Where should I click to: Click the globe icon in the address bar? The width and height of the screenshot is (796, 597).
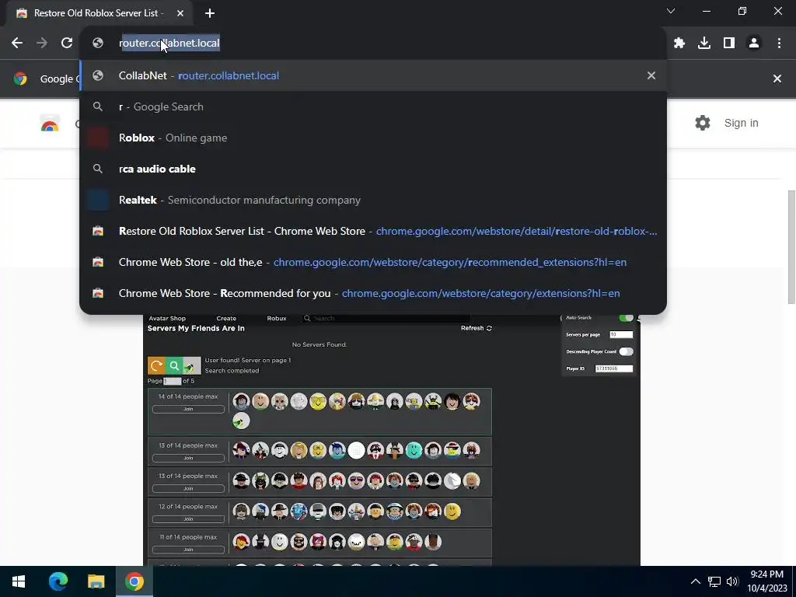click(98, 44)
